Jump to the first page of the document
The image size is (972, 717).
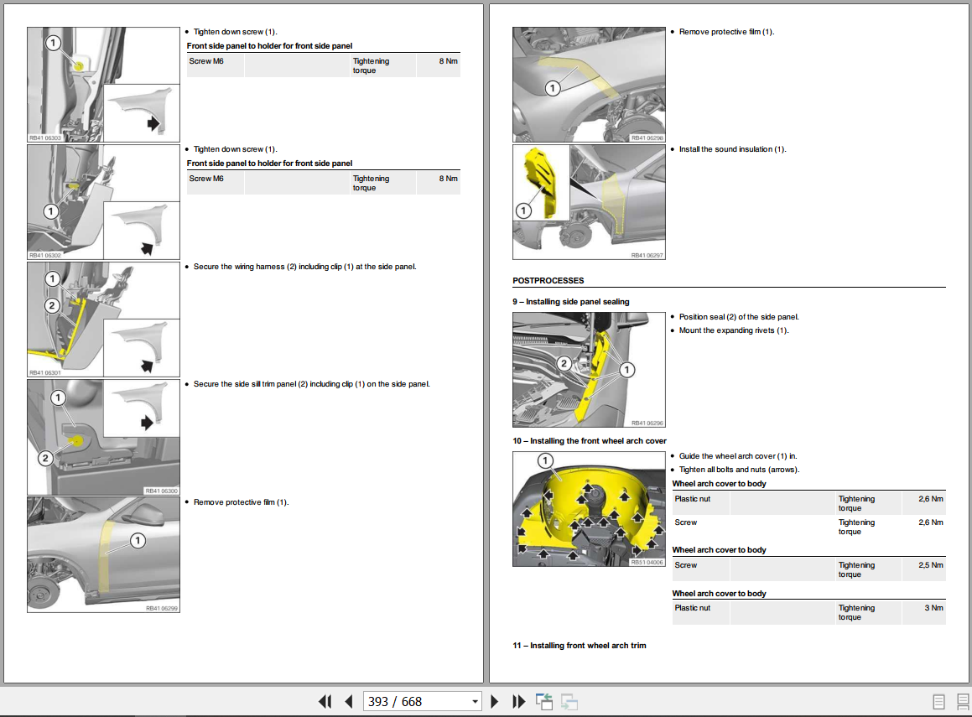point(325,702)
